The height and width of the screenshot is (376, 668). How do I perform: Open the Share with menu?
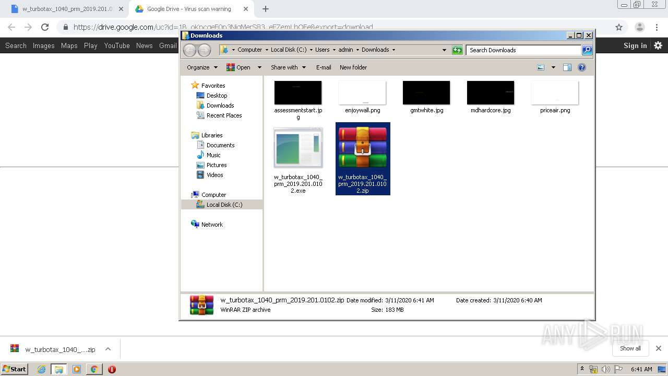click(288, 67)
